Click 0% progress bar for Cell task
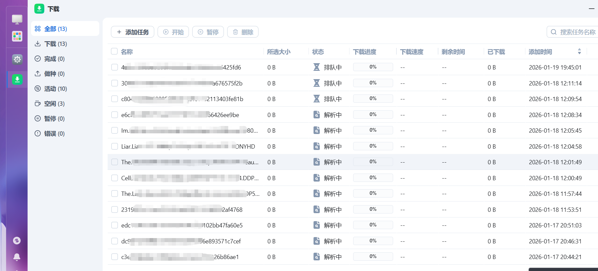 373,178
